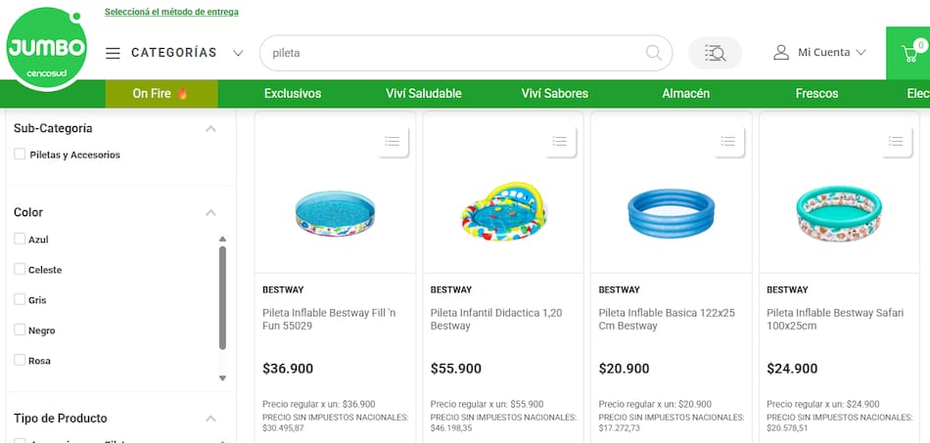Add Fill 'n Fun pool to list
The width and height of the screenshot is (930, 443).
pos(393,142)
